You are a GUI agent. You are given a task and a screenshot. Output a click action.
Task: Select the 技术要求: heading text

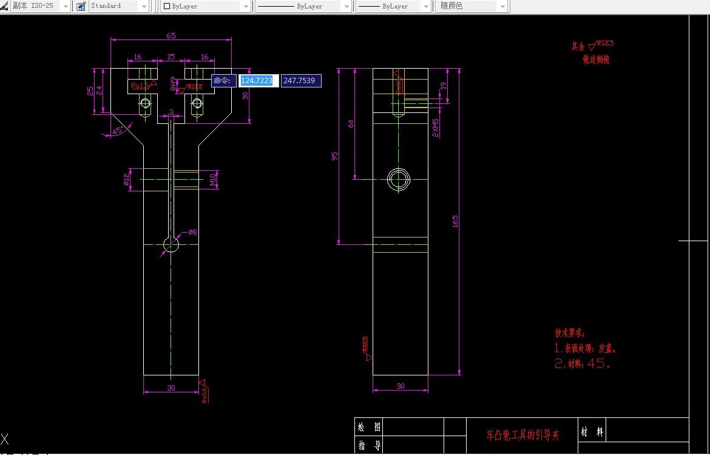[570, 334]
